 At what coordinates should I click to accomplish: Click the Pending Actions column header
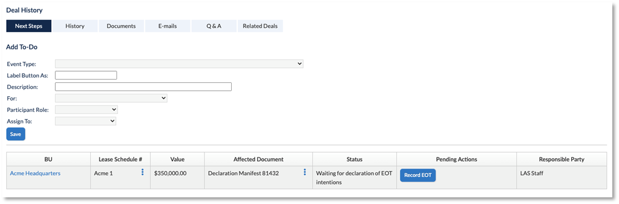pos(457,159)
